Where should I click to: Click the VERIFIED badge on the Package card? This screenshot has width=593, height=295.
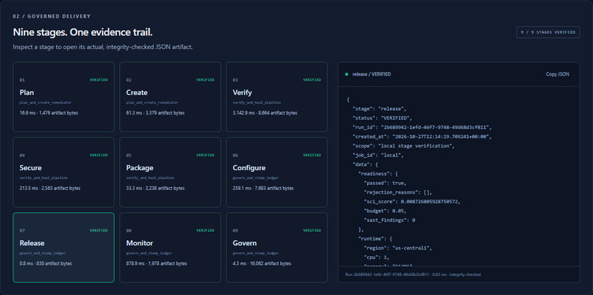[x=205, y=155]
